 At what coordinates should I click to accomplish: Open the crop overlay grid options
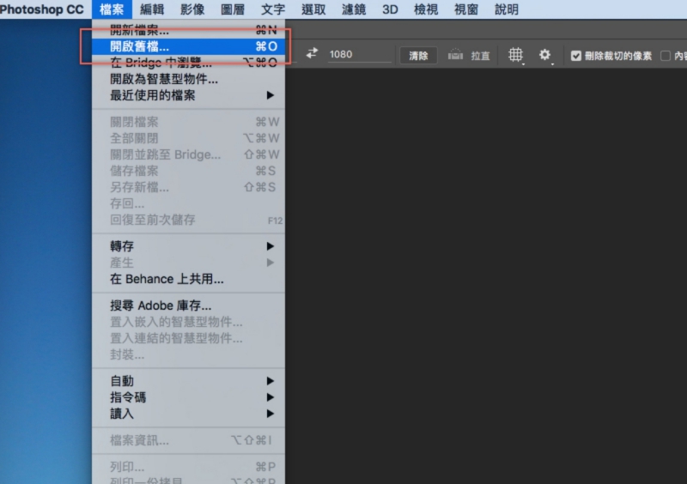515,55
